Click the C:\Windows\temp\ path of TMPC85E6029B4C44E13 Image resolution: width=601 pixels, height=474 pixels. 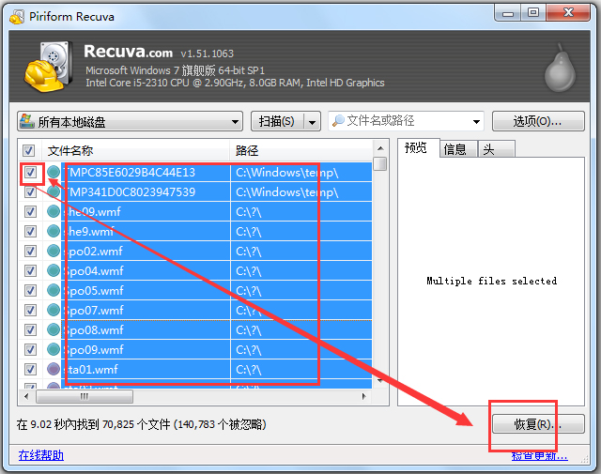tap(287, 173)
